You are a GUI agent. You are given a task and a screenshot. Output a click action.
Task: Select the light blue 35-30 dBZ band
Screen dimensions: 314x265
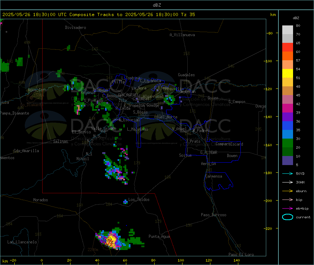pos(287,134)
